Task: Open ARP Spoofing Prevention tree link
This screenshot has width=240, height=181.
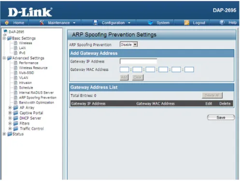Action: pyautogui.click(x=38, y=97)
